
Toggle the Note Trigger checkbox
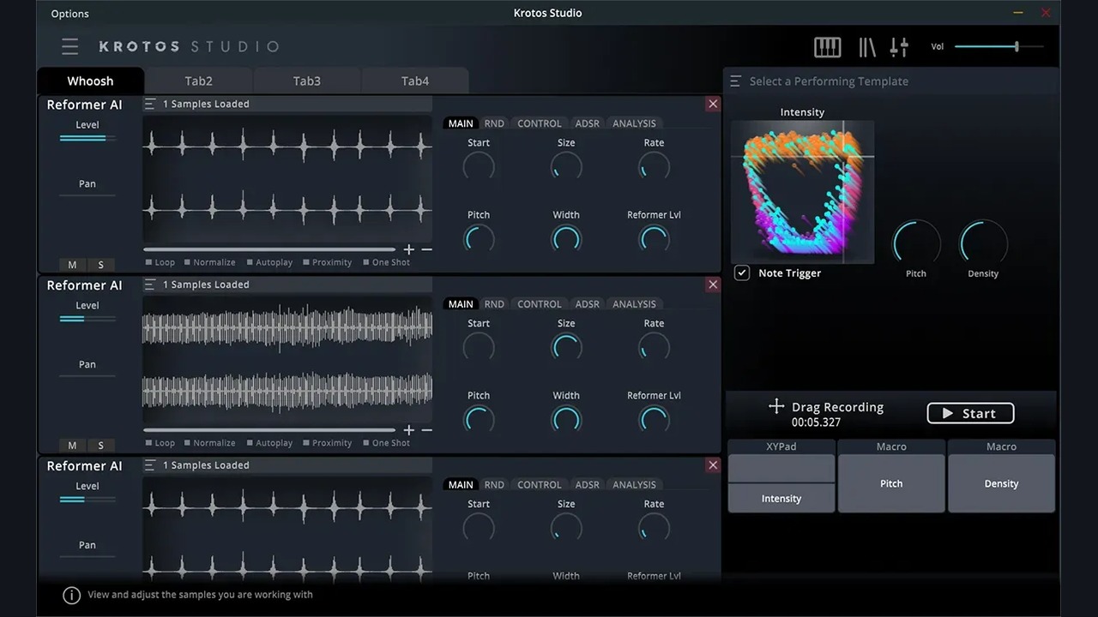coord(742,273)
